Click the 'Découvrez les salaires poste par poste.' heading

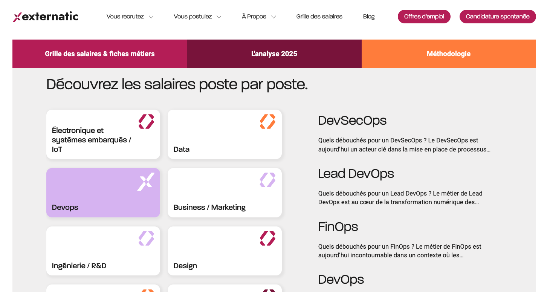point(177,84)
